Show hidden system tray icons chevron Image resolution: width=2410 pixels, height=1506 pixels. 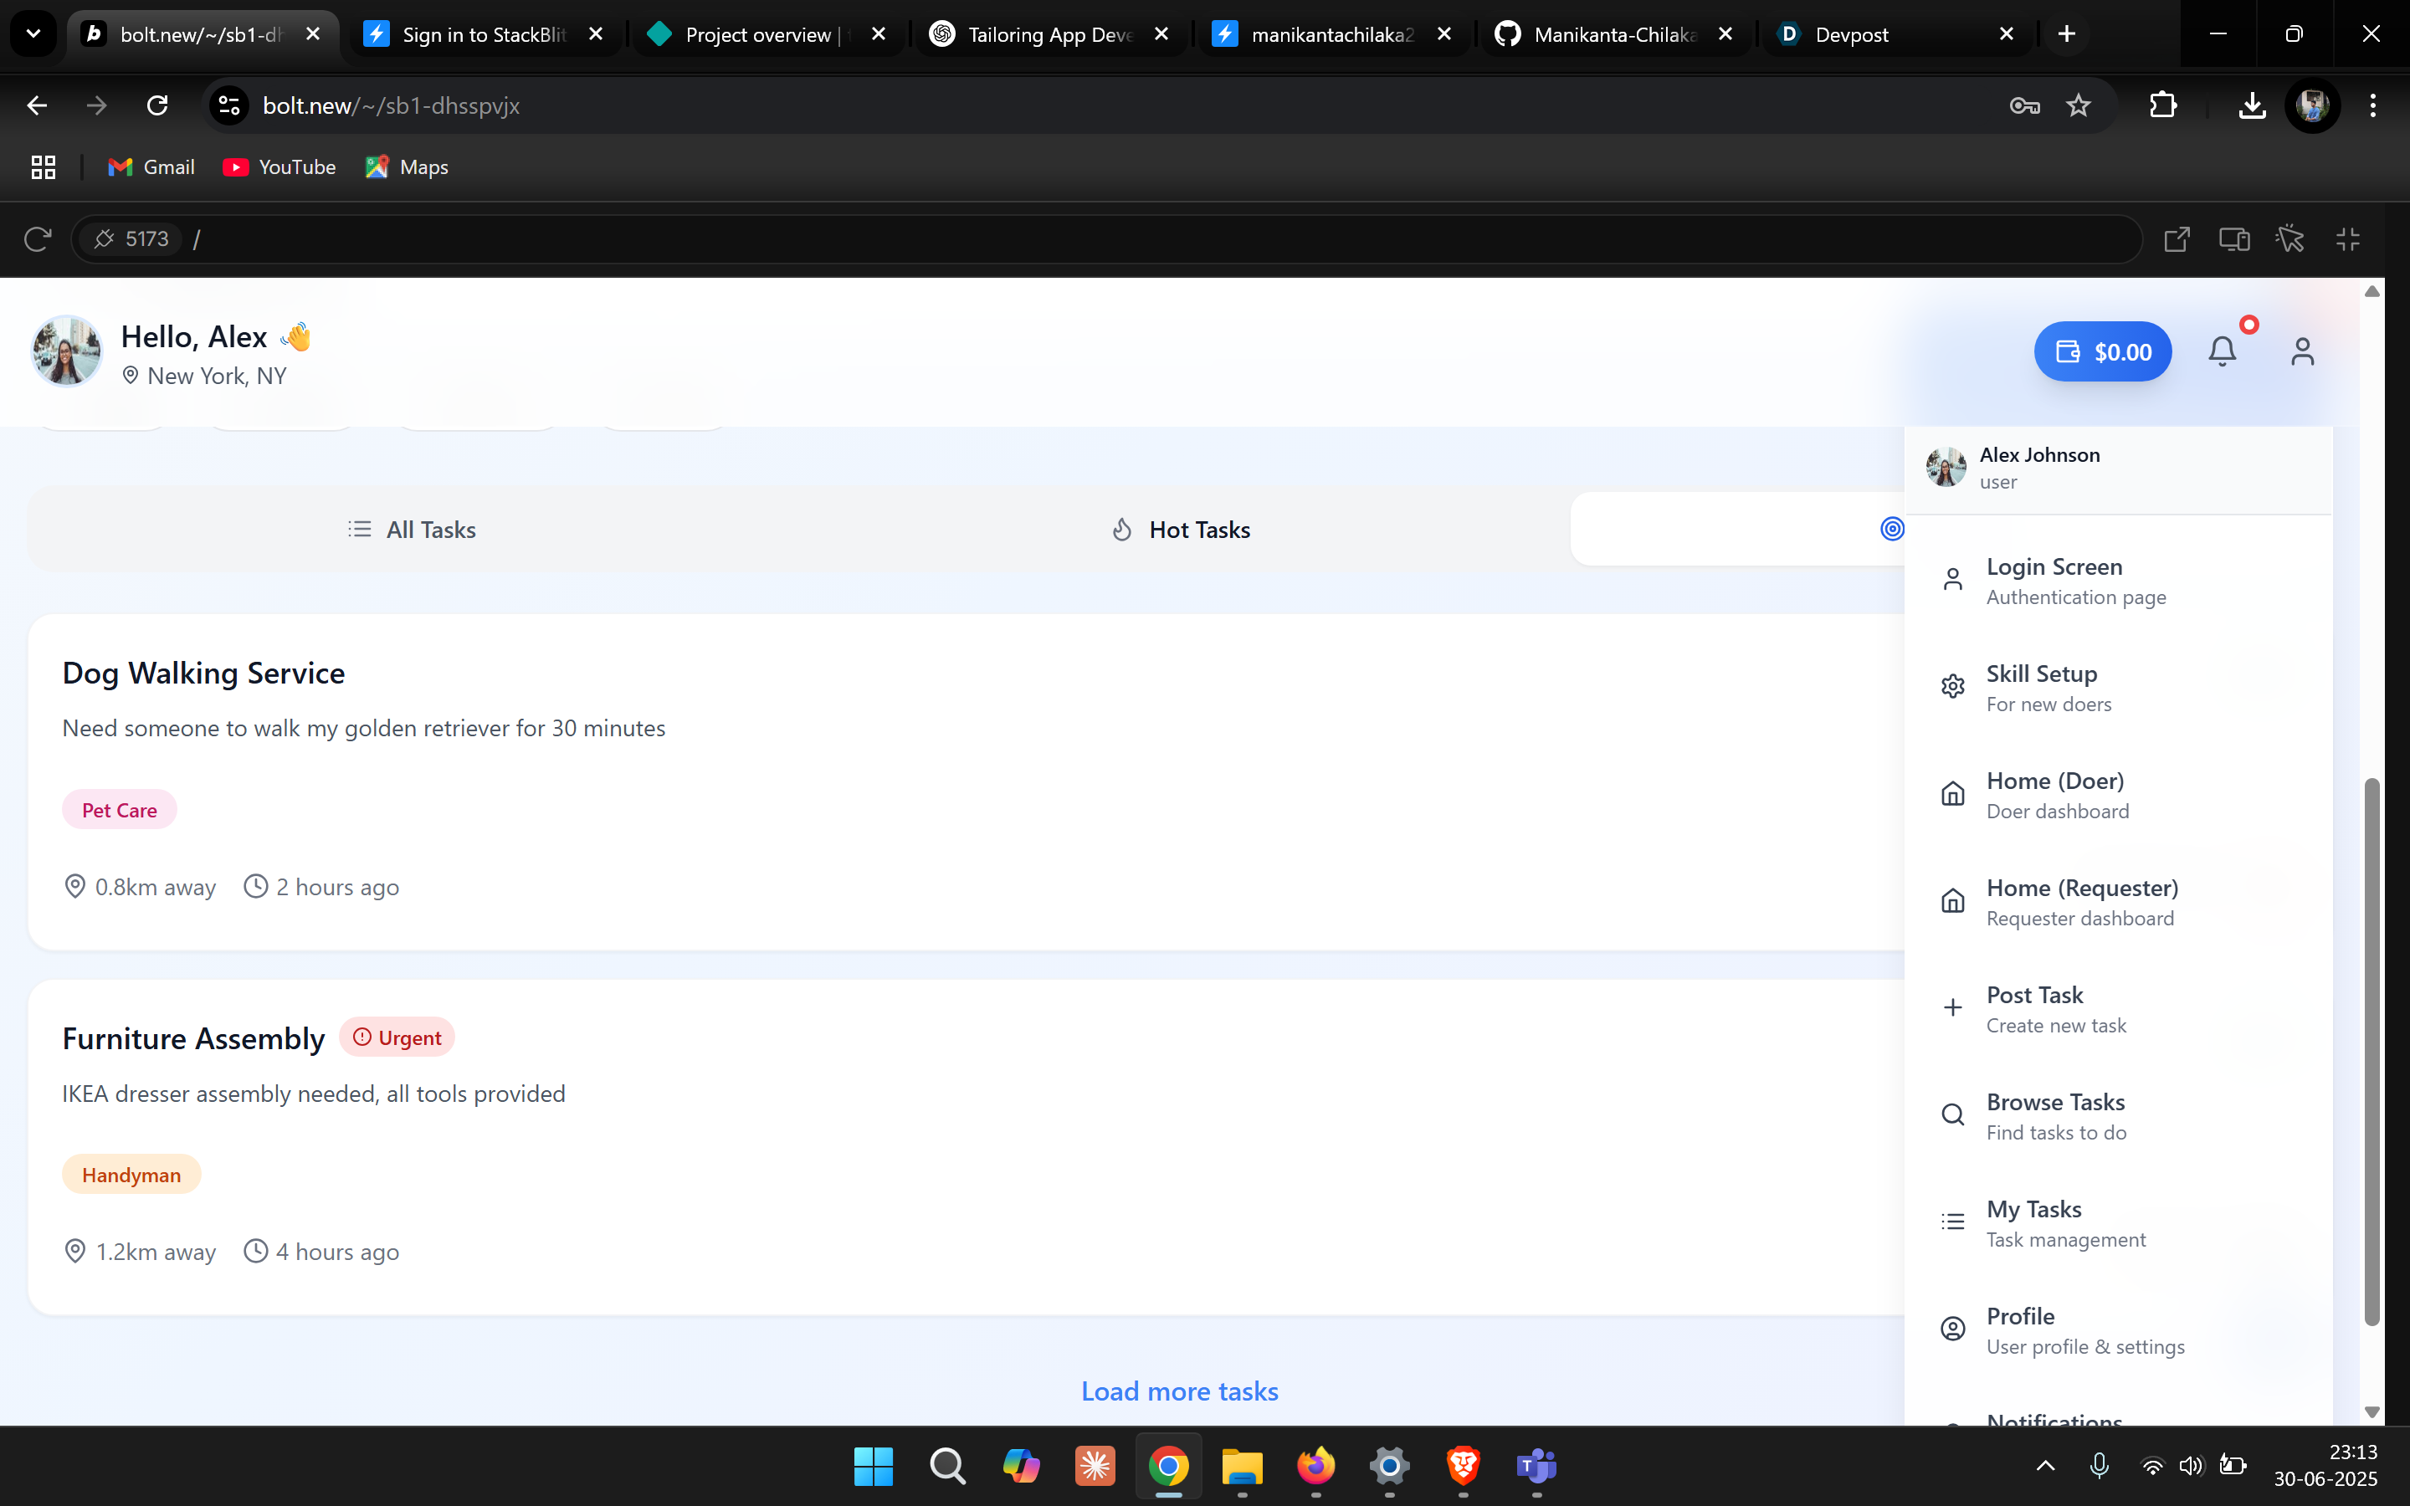click(2045, 1465)
